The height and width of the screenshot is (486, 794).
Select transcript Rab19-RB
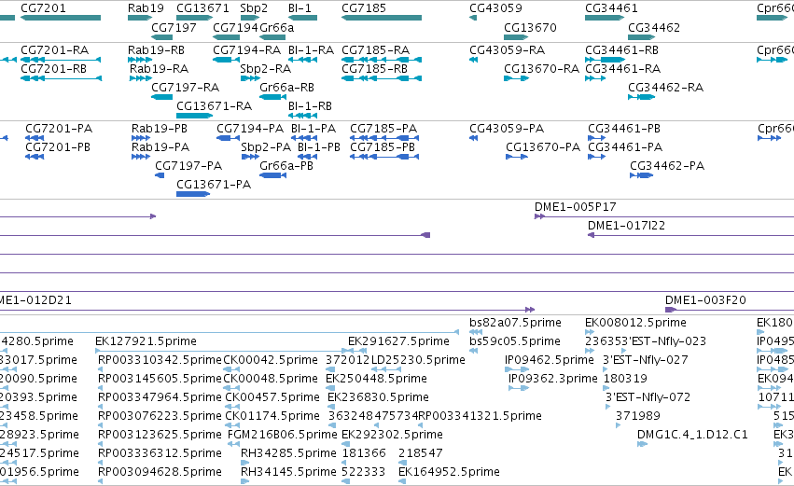tap(156, 50)
